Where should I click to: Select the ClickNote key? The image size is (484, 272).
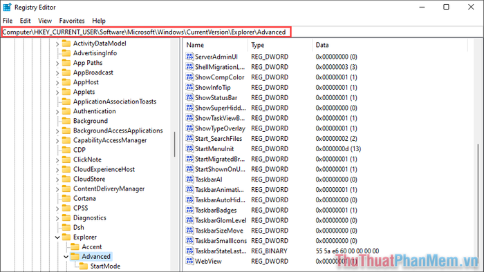coord(87,159)
